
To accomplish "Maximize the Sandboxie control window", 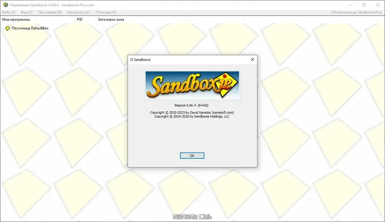I will (x=364, y=5).
